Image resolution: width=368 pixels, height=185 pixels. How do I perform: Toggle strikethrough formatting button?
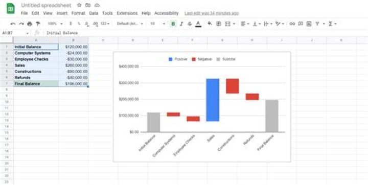[190, 24]
